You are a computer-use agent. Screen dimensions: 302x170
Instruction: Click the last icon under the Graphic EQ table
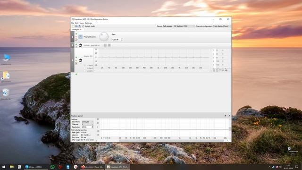click(x=226, y=70)
